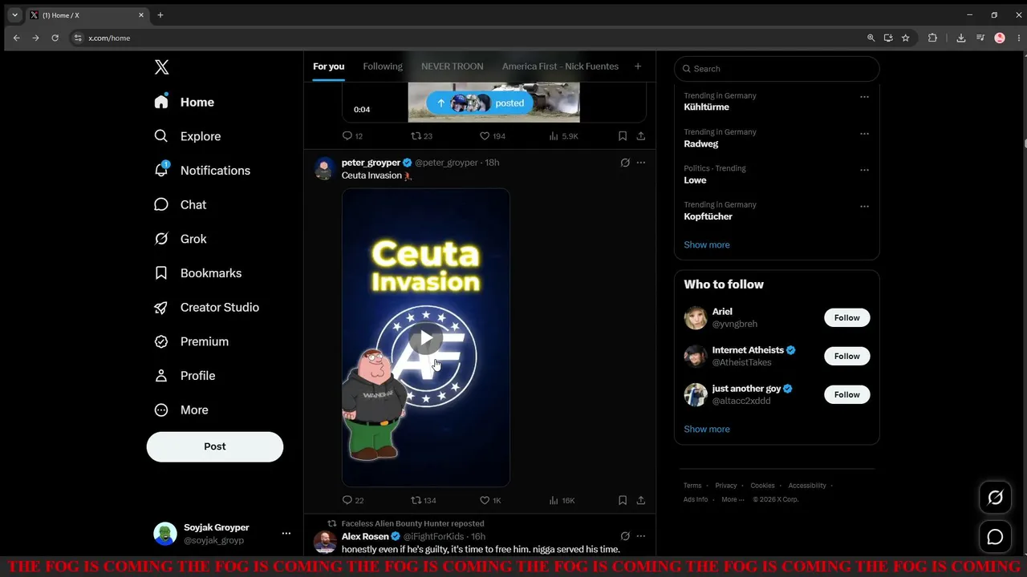Reply to the peter_groyper Ceuta Invasion post

[352, 500]
